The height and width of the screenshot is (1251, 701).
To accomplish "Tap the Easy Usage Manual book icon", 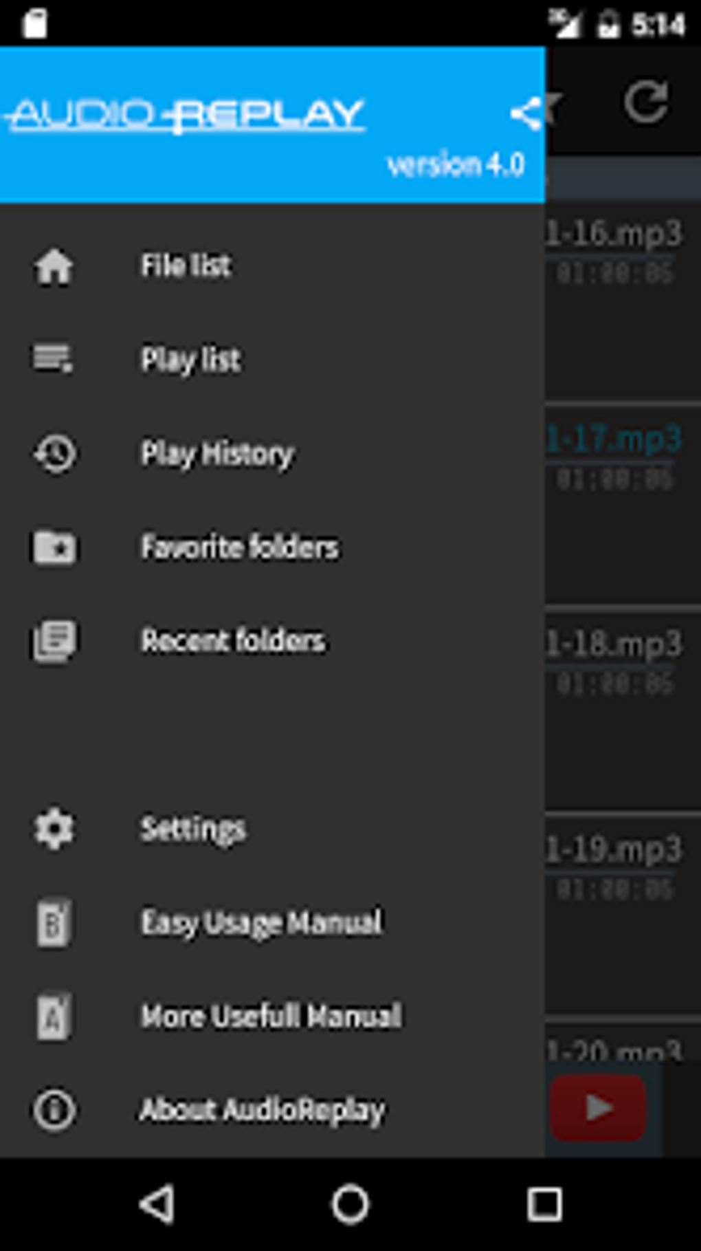I will [54, 922].
